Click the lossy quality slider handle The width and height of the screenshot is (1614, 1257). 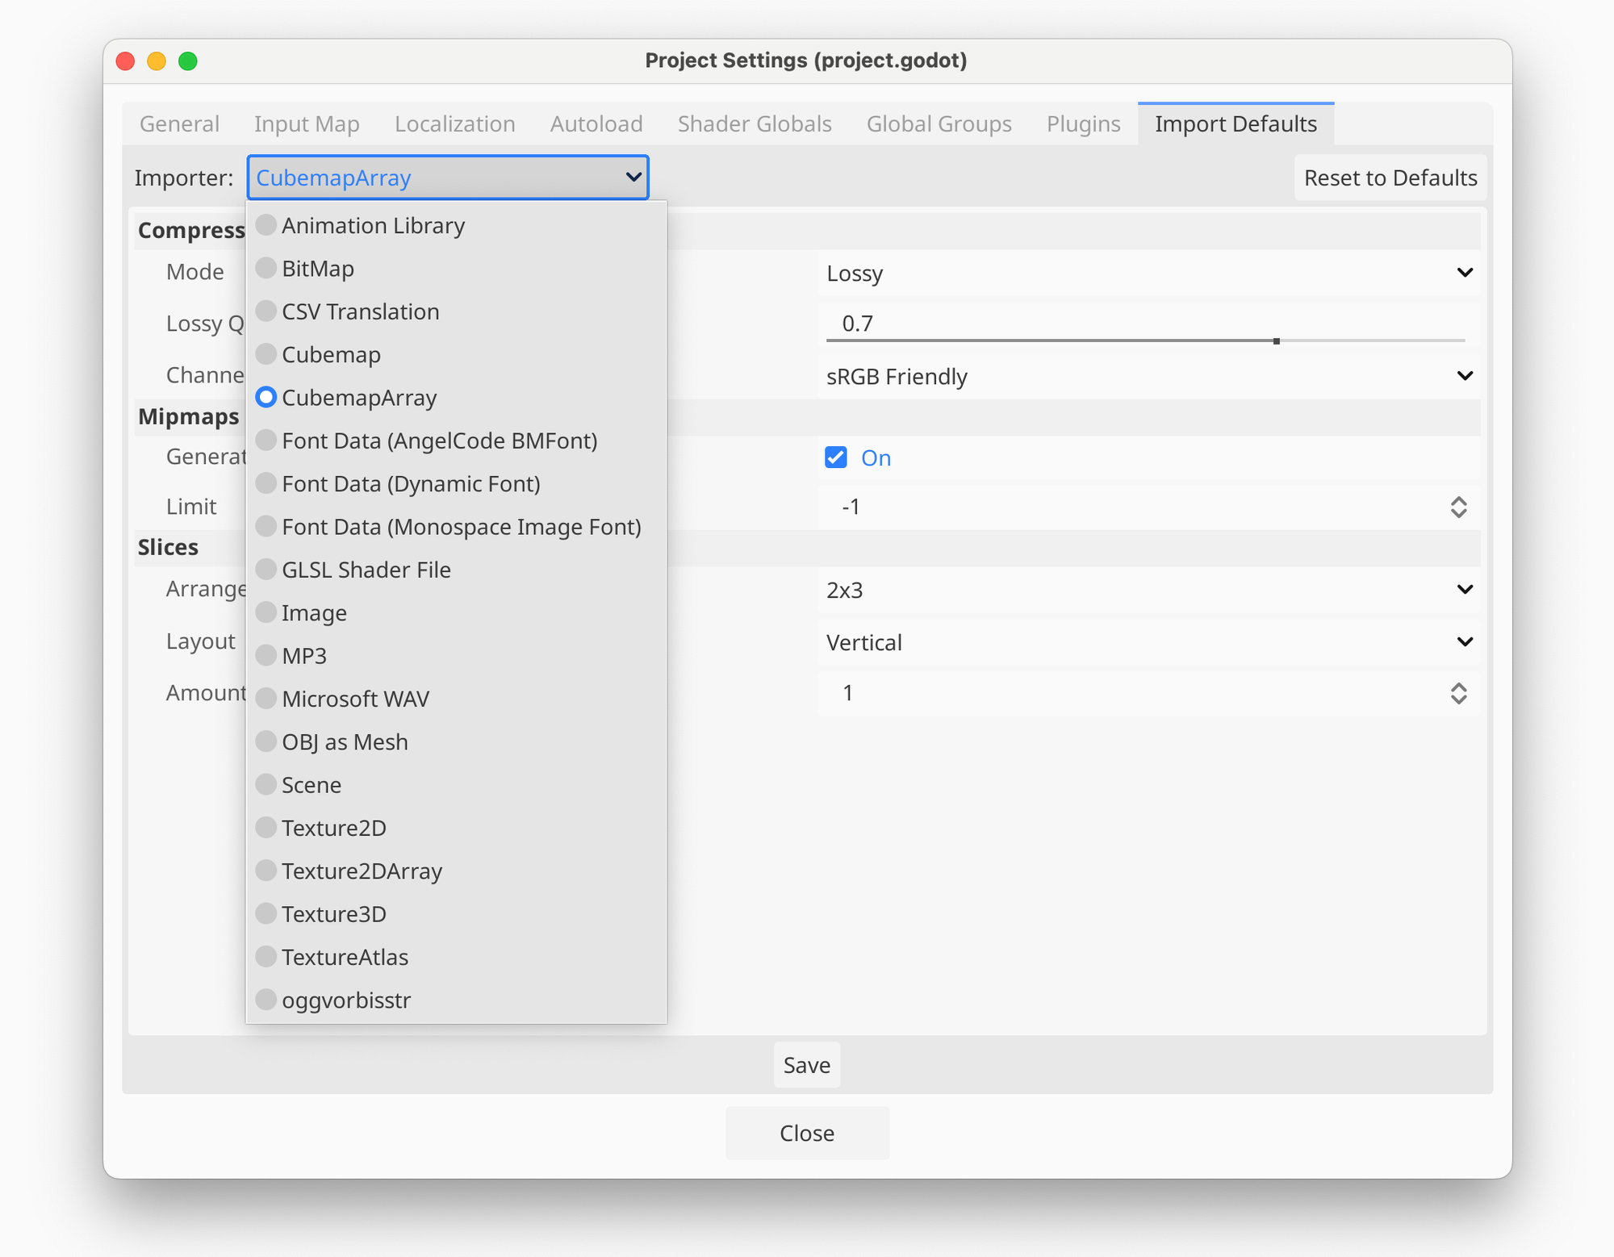pos(1276,341)
